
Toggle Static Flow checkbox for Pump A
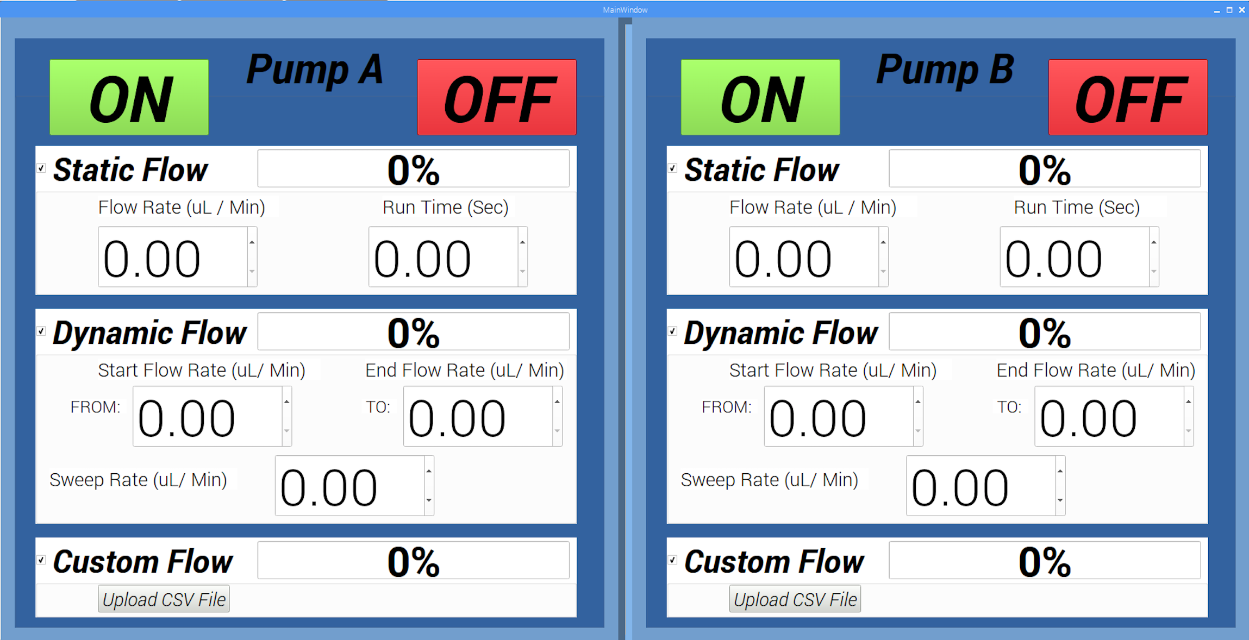41,168
